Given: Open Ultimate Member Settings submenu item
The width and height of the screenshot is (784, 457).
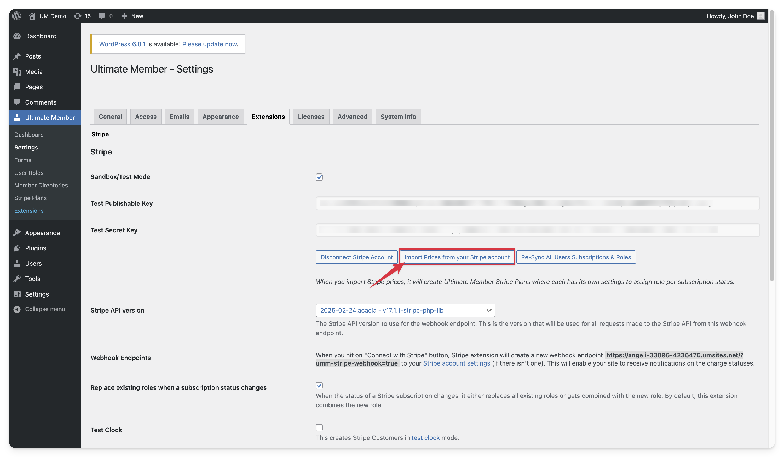Looking at the screenshot, I should pos(26,147).
